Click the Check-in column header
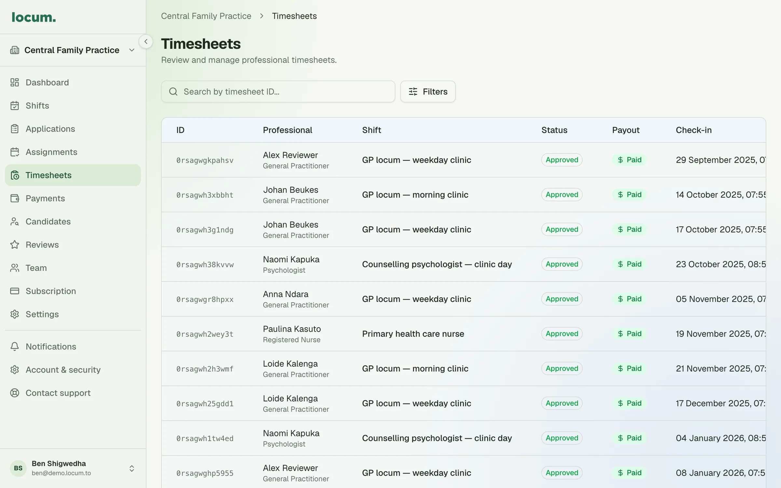This screenshot has height=488, width=781. [x=693, y=130]
